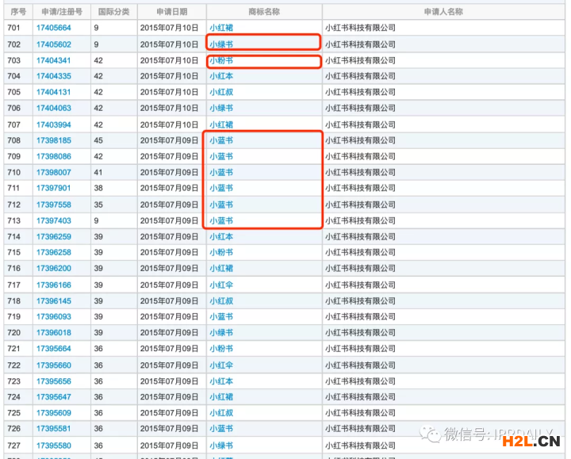Click trademark 小红本 in row 704
571x459 pixels.
(x=221, y=76)
